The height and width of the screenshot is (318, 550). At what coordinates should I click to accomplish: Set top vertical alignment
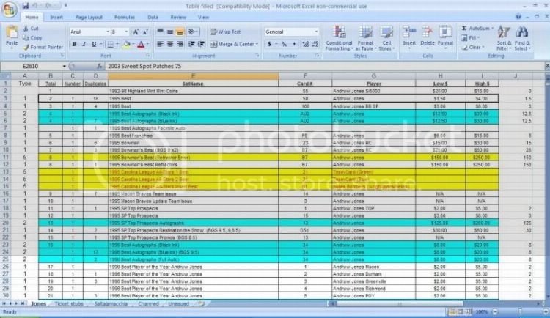(160, 32)
